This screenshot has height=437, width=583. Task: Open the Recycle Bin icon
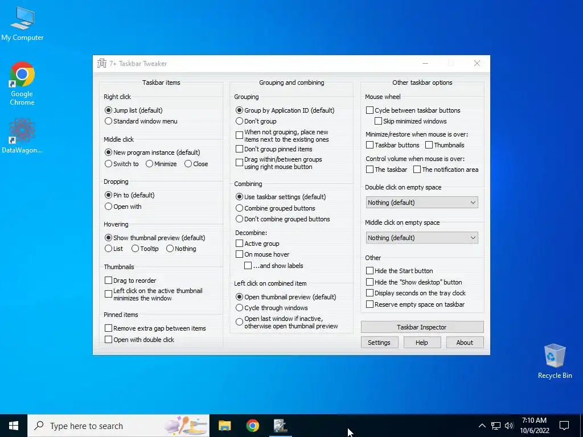pos(555,361)
